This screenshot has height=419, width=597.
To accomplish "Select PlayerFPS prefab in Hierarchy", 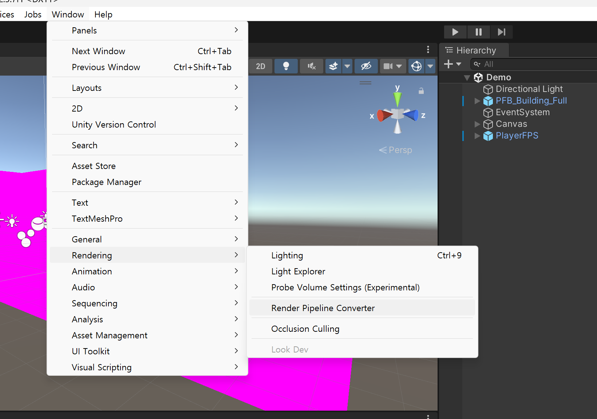I will 517,136.
